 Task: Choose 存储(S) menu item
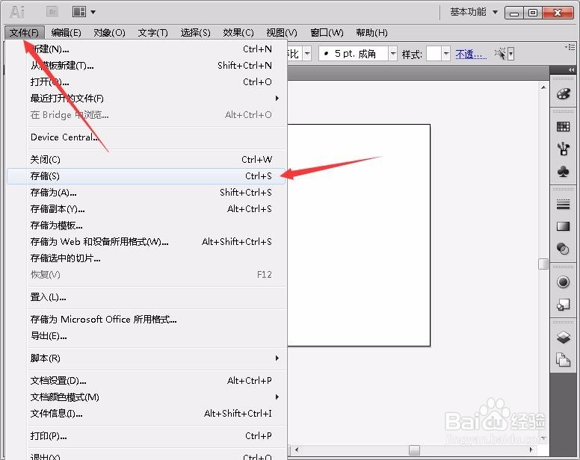coord(146,176)
